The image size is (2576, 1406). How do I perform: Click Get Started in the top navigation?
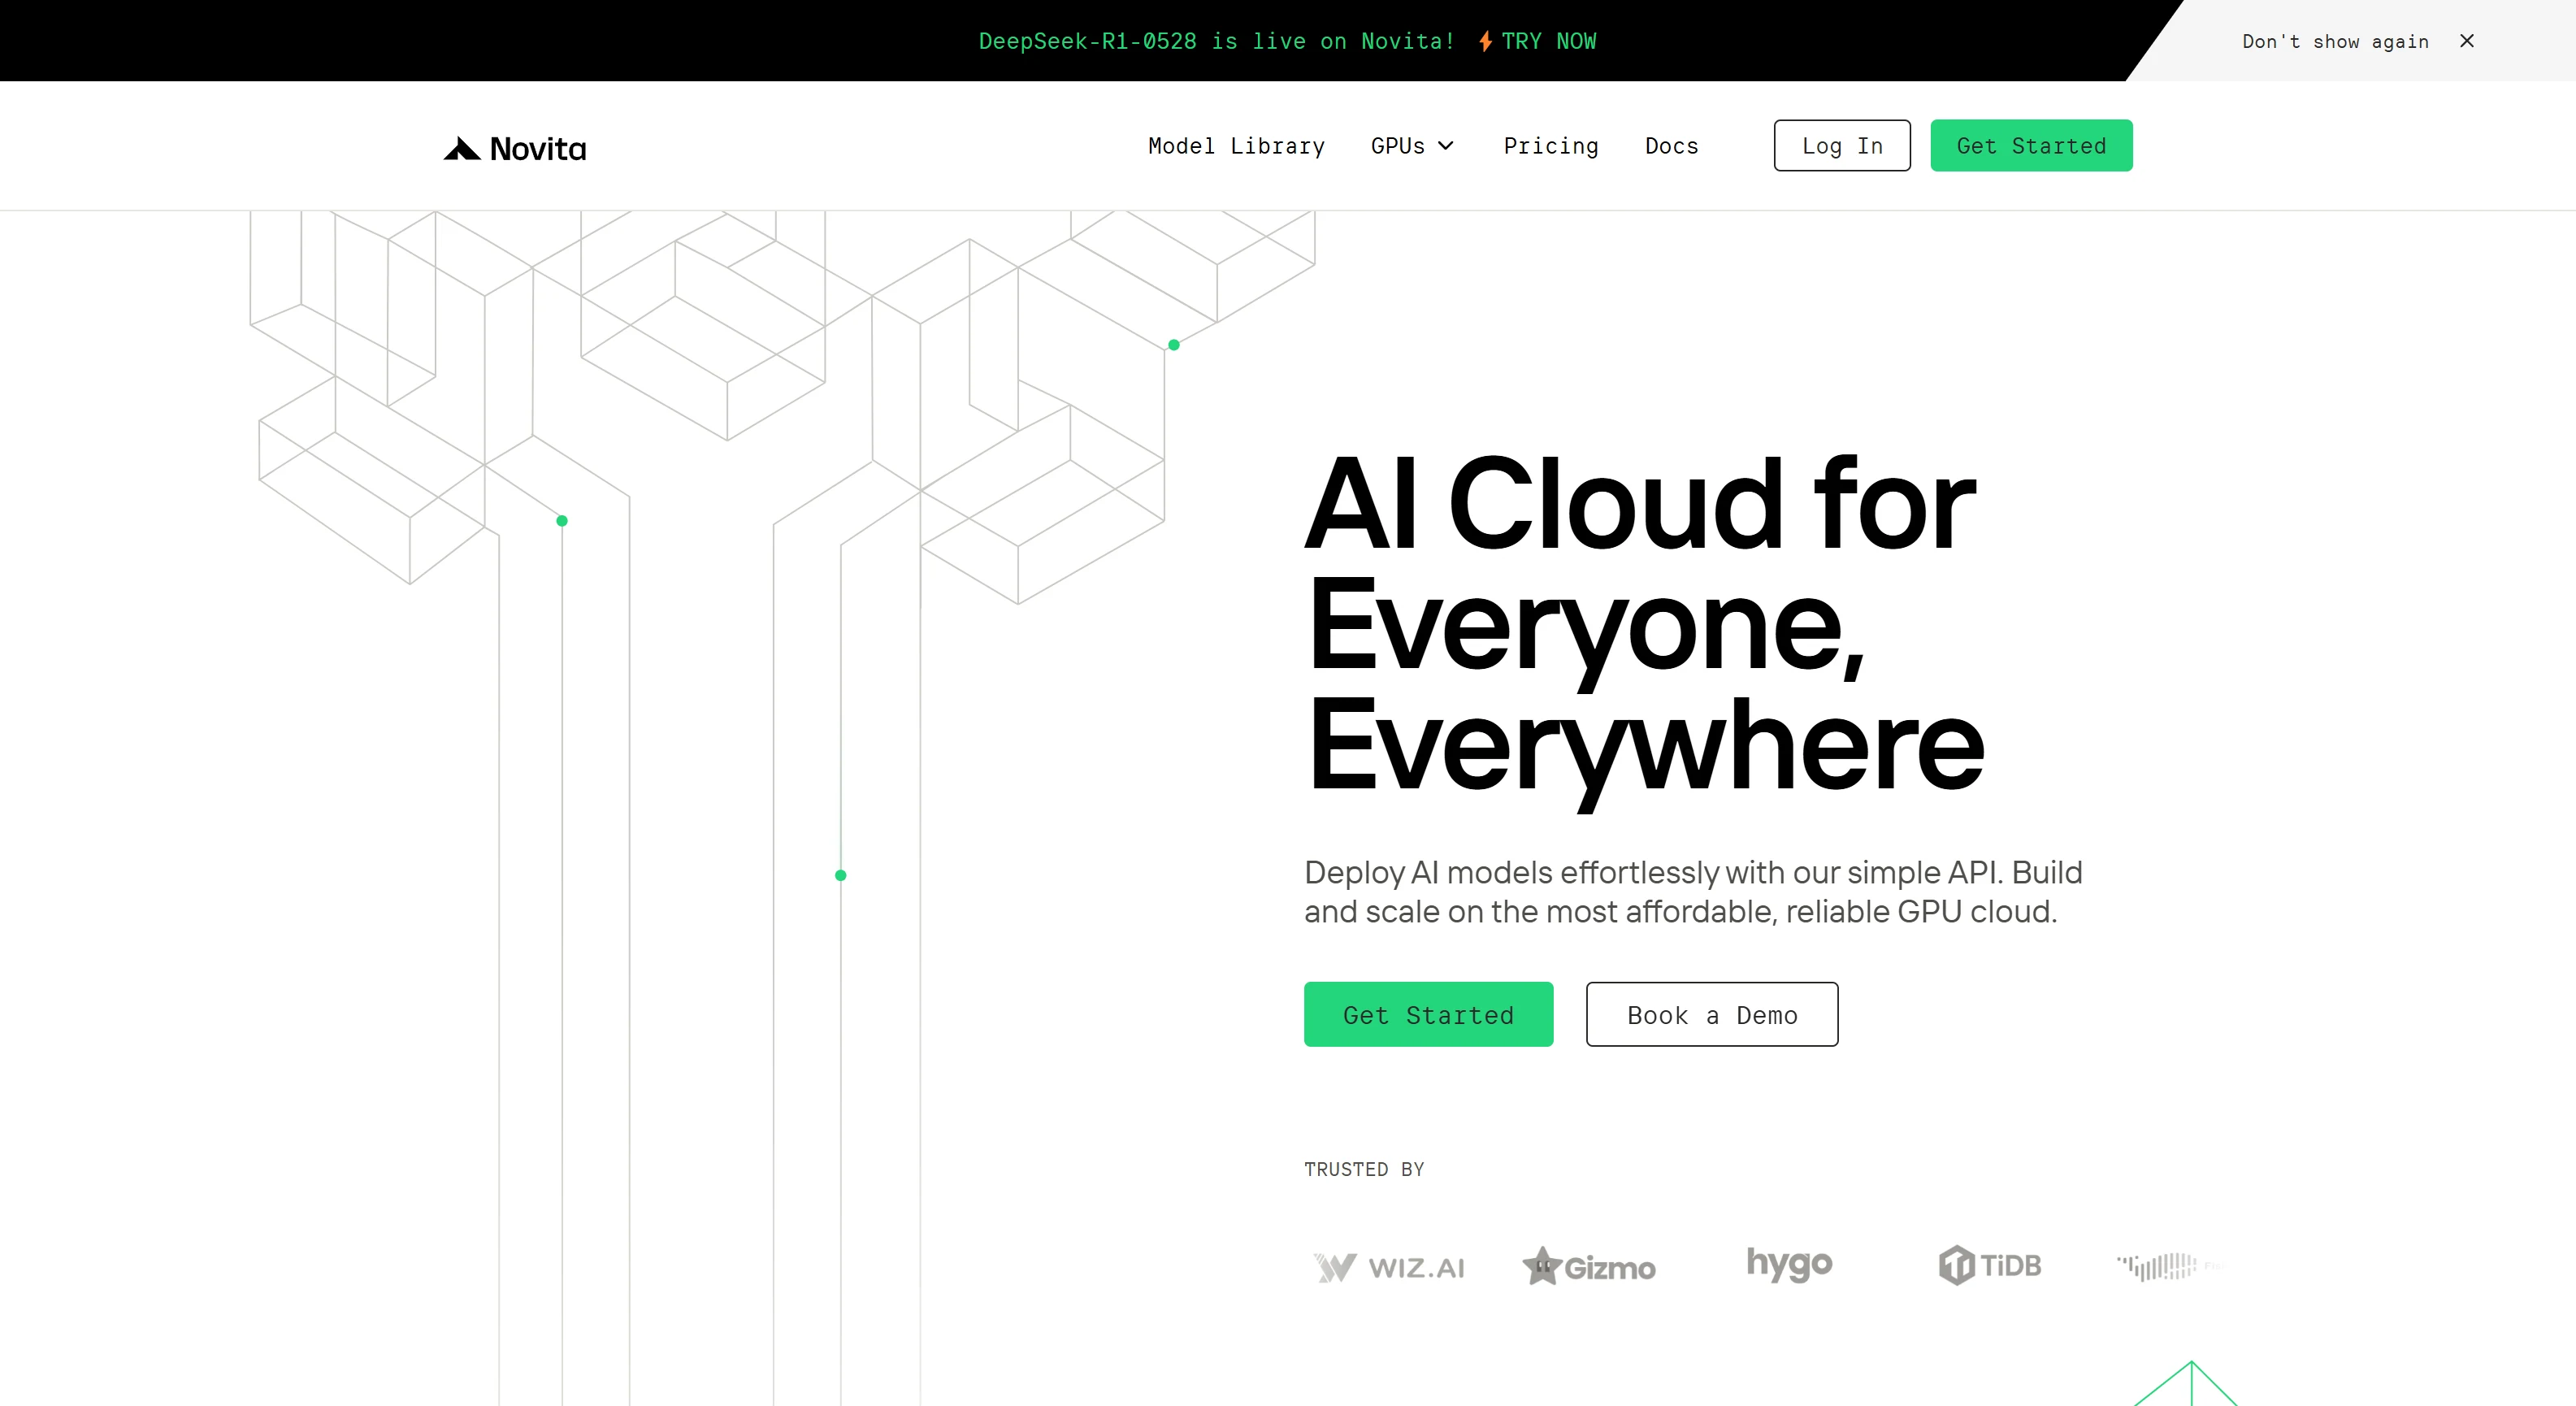(x=2031, y=146)
